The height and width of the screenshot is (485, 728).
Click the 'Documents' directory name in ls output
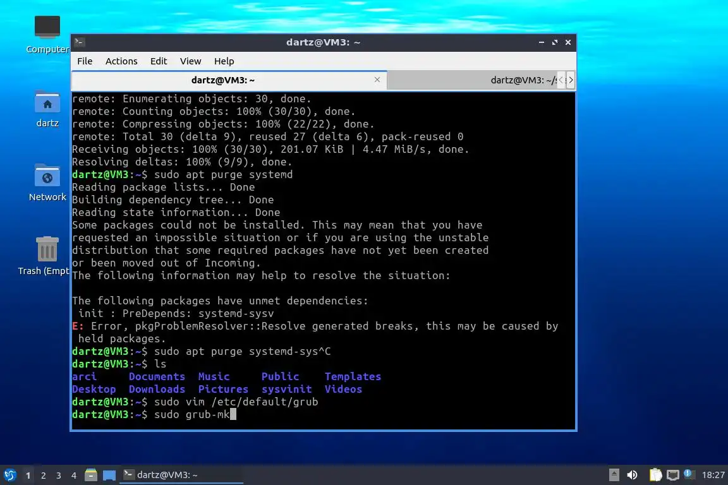(157, 376)
